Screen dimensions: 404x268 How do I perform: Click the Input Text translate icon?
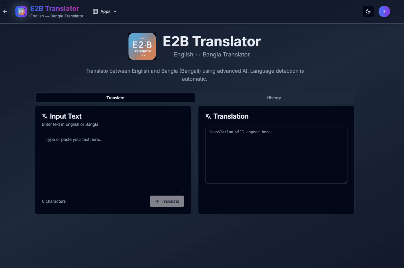click(45, 116)
